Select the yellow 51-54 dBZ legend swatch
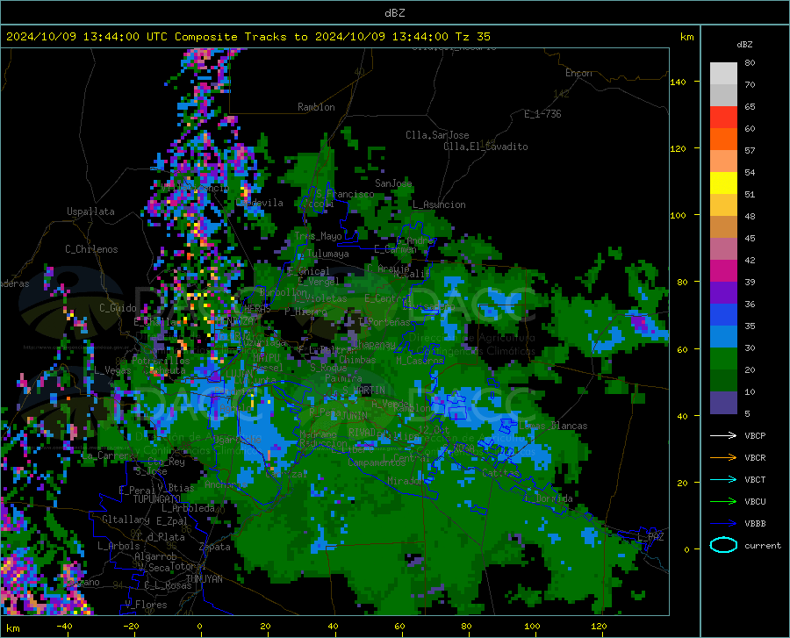Screen dimensions: 790x638 [x=723, y=183]
